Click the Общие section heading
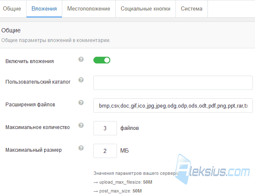Image resolution: width=255 pixels, height=195 pixels. pyautogui.click(x=11, y=30)
